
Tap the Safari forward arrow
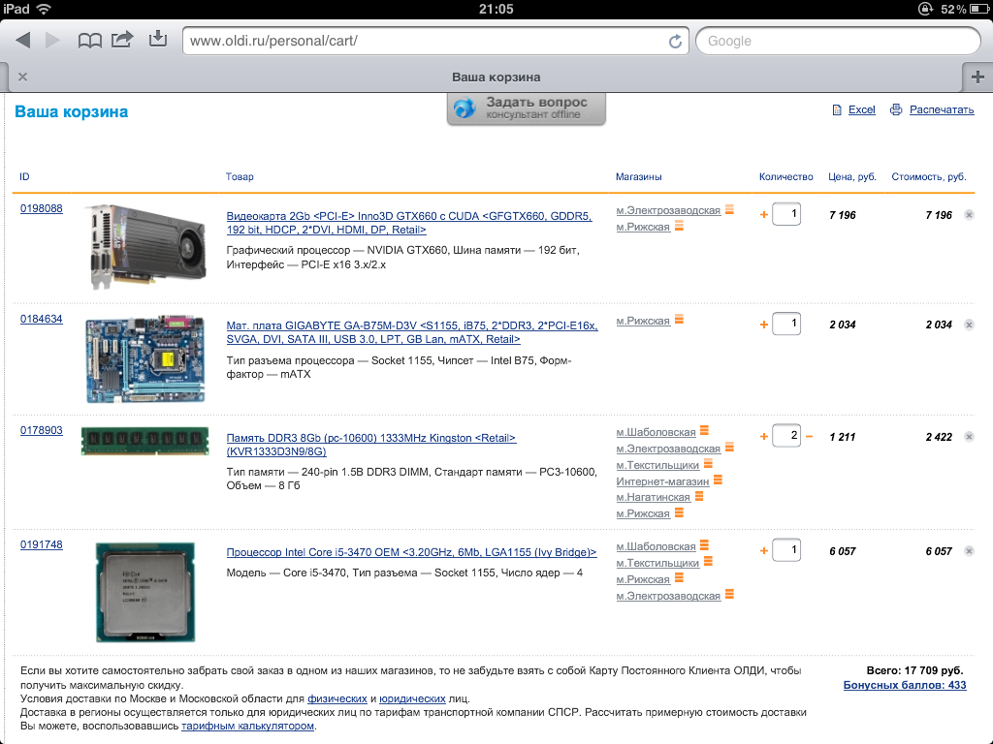(x=52, y=41)
